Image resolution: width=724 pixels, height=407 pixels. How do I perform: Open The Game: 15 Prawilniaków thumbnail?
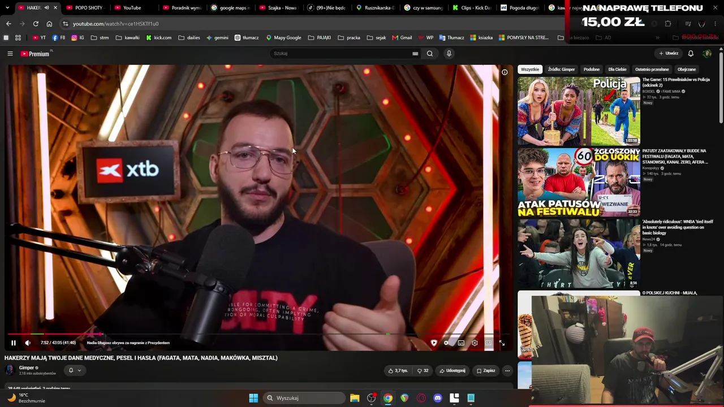579,111
